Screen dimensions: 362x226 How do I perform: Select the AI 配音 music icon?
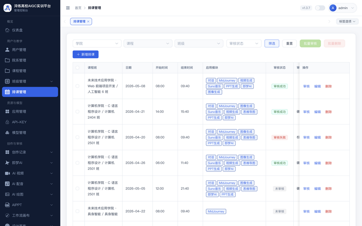click(x=7, y=184)
